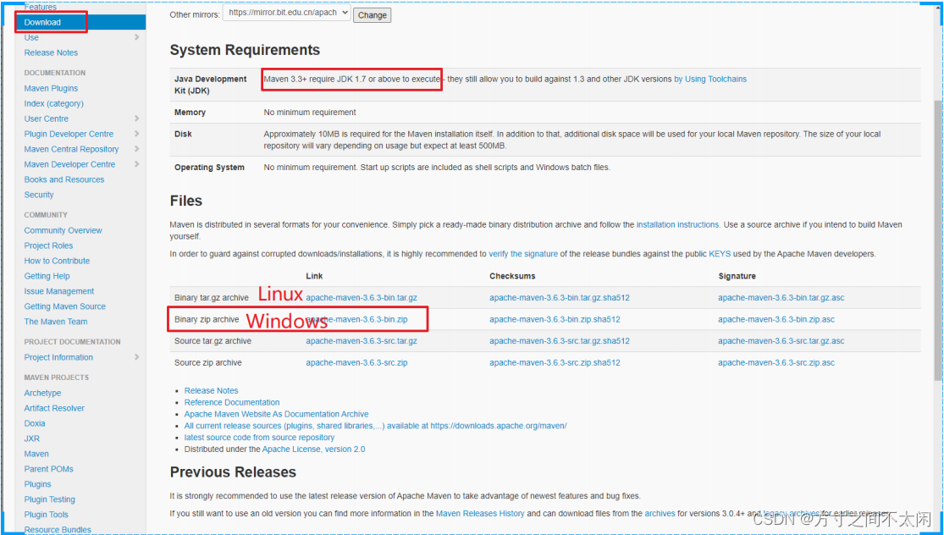Open Reference Documentation link
Image resolution: width=944 pixels, height=535 pixels.
coord(232,402)
